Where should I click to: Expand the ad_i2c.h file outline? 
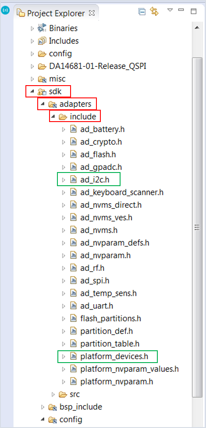tap(64, 180)
